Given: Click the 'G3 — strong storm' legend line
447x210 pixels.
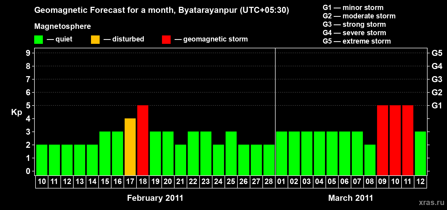Looking at the screenshot, I should 354,24.
